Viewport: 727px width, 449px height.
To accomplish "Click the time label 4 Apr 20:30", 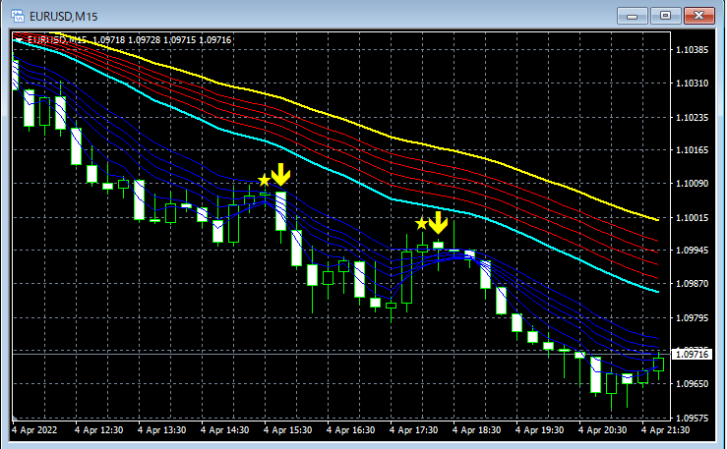I will 603,430.
